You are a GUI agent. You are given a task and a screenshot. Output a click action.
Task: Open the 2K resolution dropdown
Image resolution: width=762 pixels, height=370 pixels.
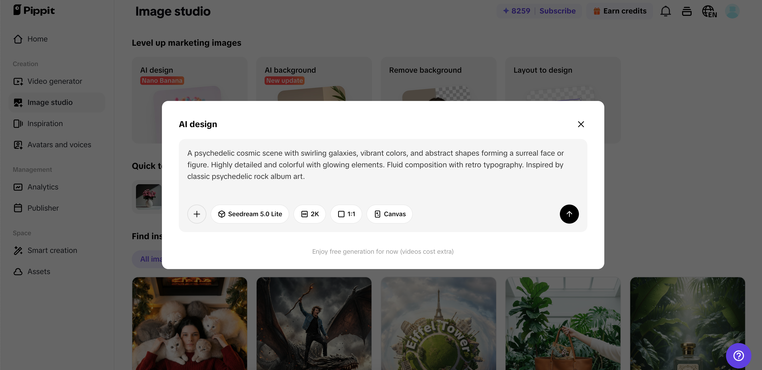(309, 214)
